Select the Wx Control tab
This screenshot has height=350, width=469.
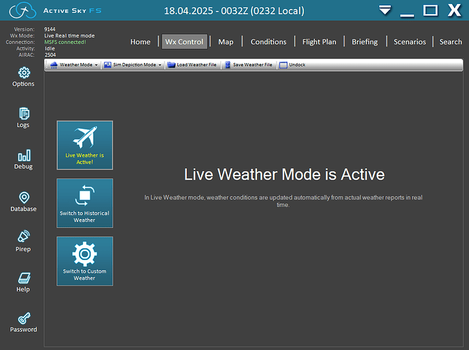[x=184, y=41]
